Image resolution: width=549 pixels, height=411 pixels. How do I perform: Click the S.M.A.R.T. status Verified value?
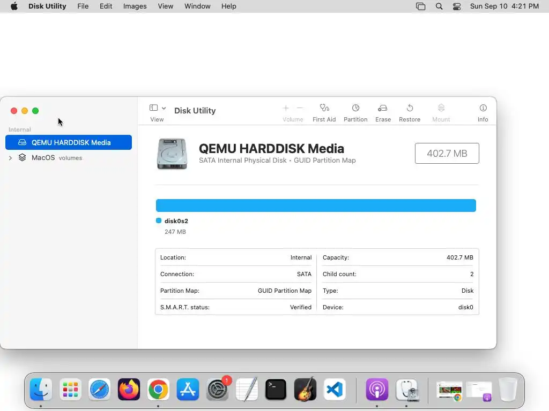click(x=300, y=307)
